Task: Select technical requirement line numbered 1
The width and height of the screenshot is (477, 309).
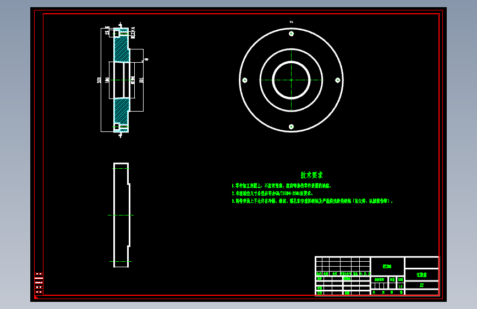Action: click(281, 185)
